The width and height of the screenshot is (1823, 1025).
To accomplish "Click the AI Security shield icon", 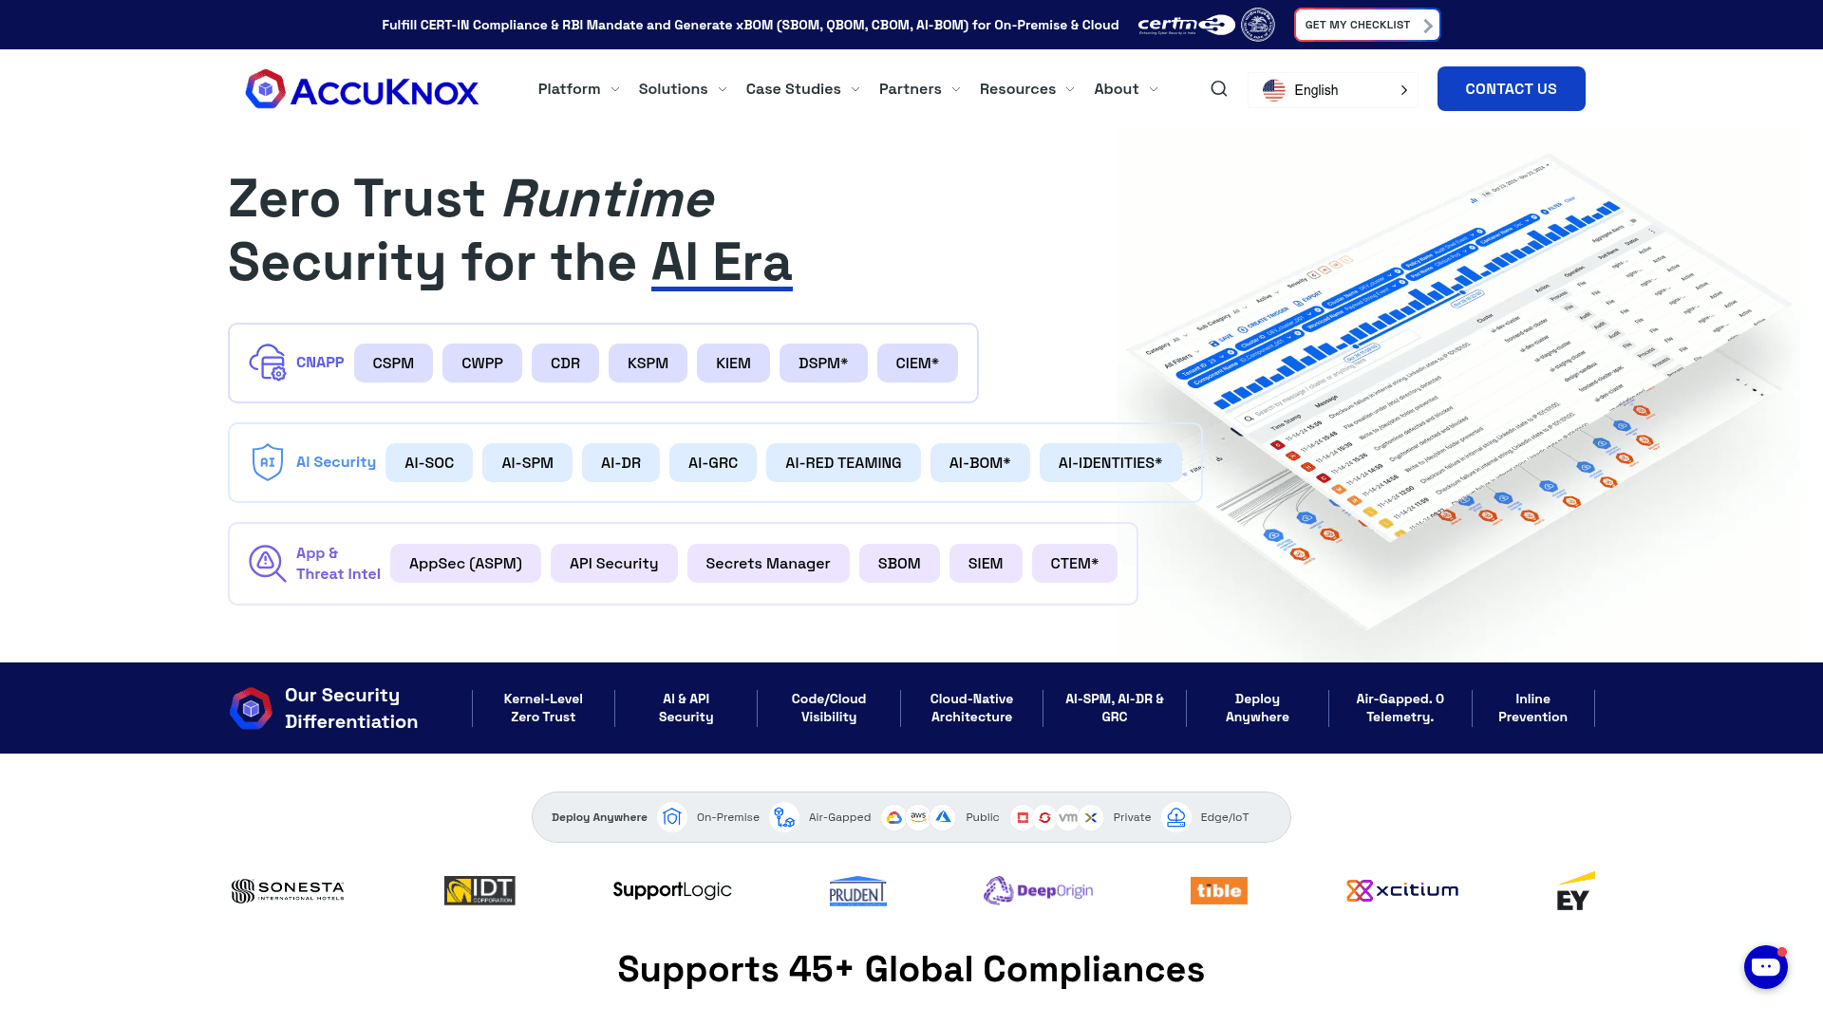I will pyautogui.click(x=268, y=462).
